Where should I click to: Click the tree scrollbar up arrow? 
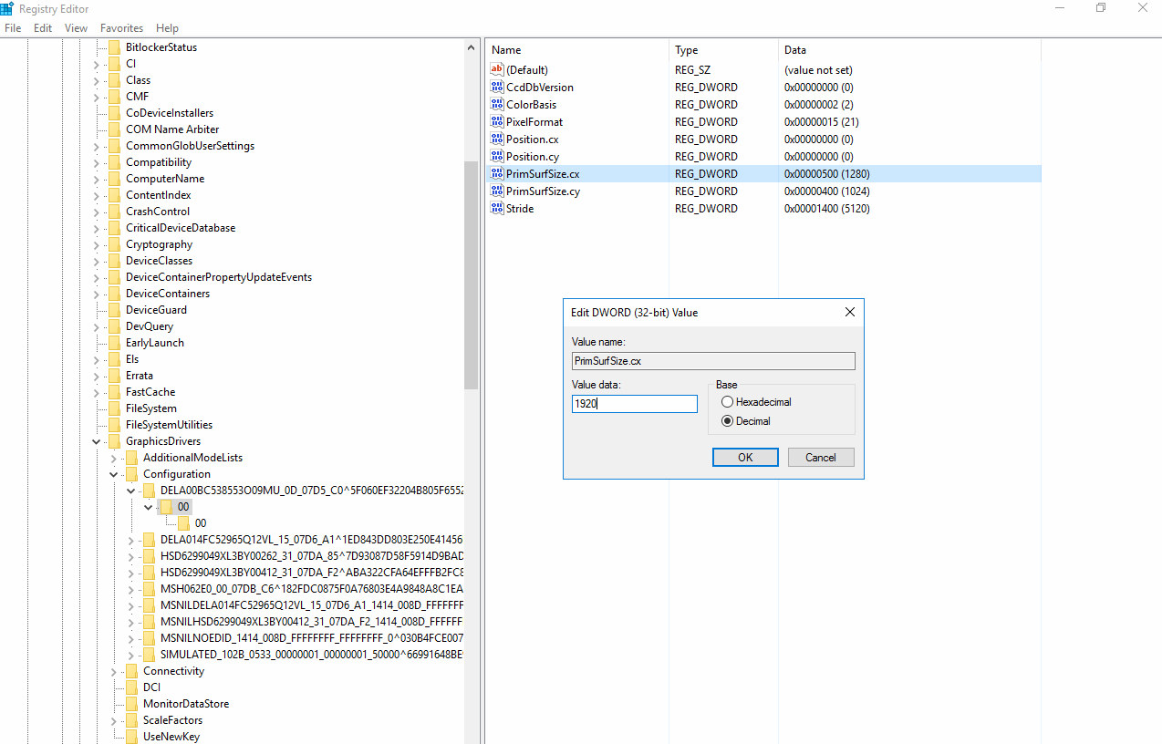pyautogui.click(x=471, y=47)
